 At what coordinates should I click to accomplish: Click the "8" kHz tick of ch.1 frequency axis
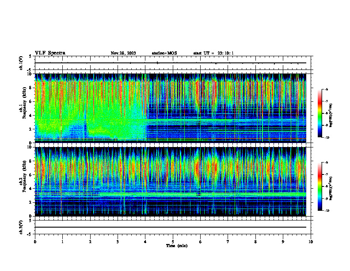tap(30, 88)
